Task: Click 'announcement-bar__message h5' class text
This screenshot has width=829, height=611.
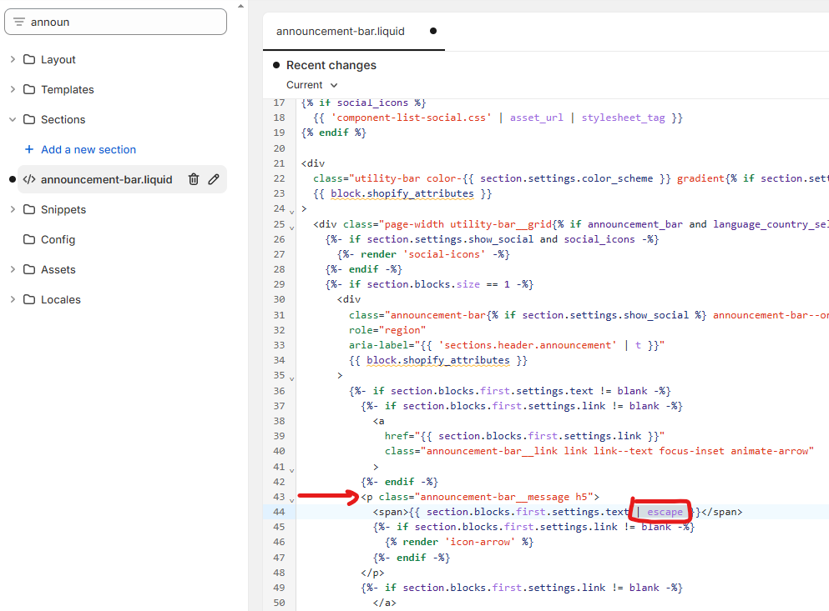Action: (x=503, y=497)
